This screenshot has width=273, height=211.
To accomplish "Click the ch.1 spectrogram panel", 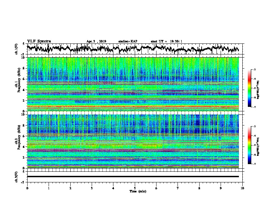I will pos(133,84).
